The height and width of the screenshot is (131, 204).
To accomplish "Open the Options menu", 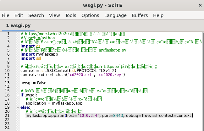I will [90, 15].
